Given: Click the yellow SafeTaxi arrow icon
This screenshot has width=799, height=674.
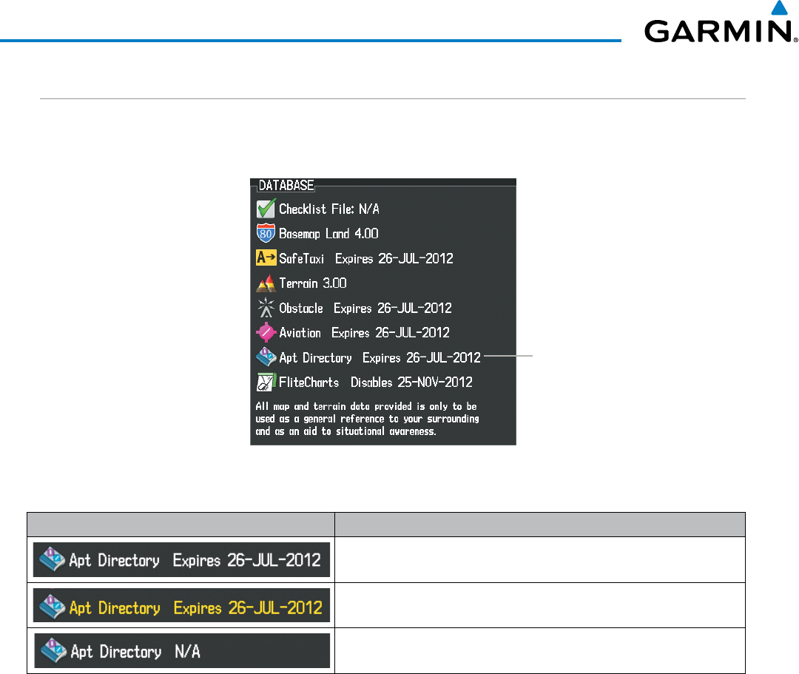Looking at the screenshot, I should tap(266, 257).
